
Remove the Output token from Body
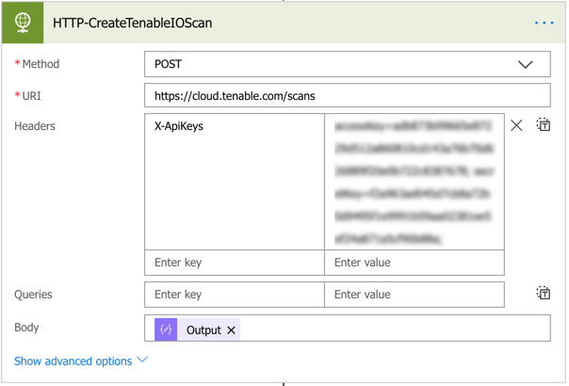231,330
